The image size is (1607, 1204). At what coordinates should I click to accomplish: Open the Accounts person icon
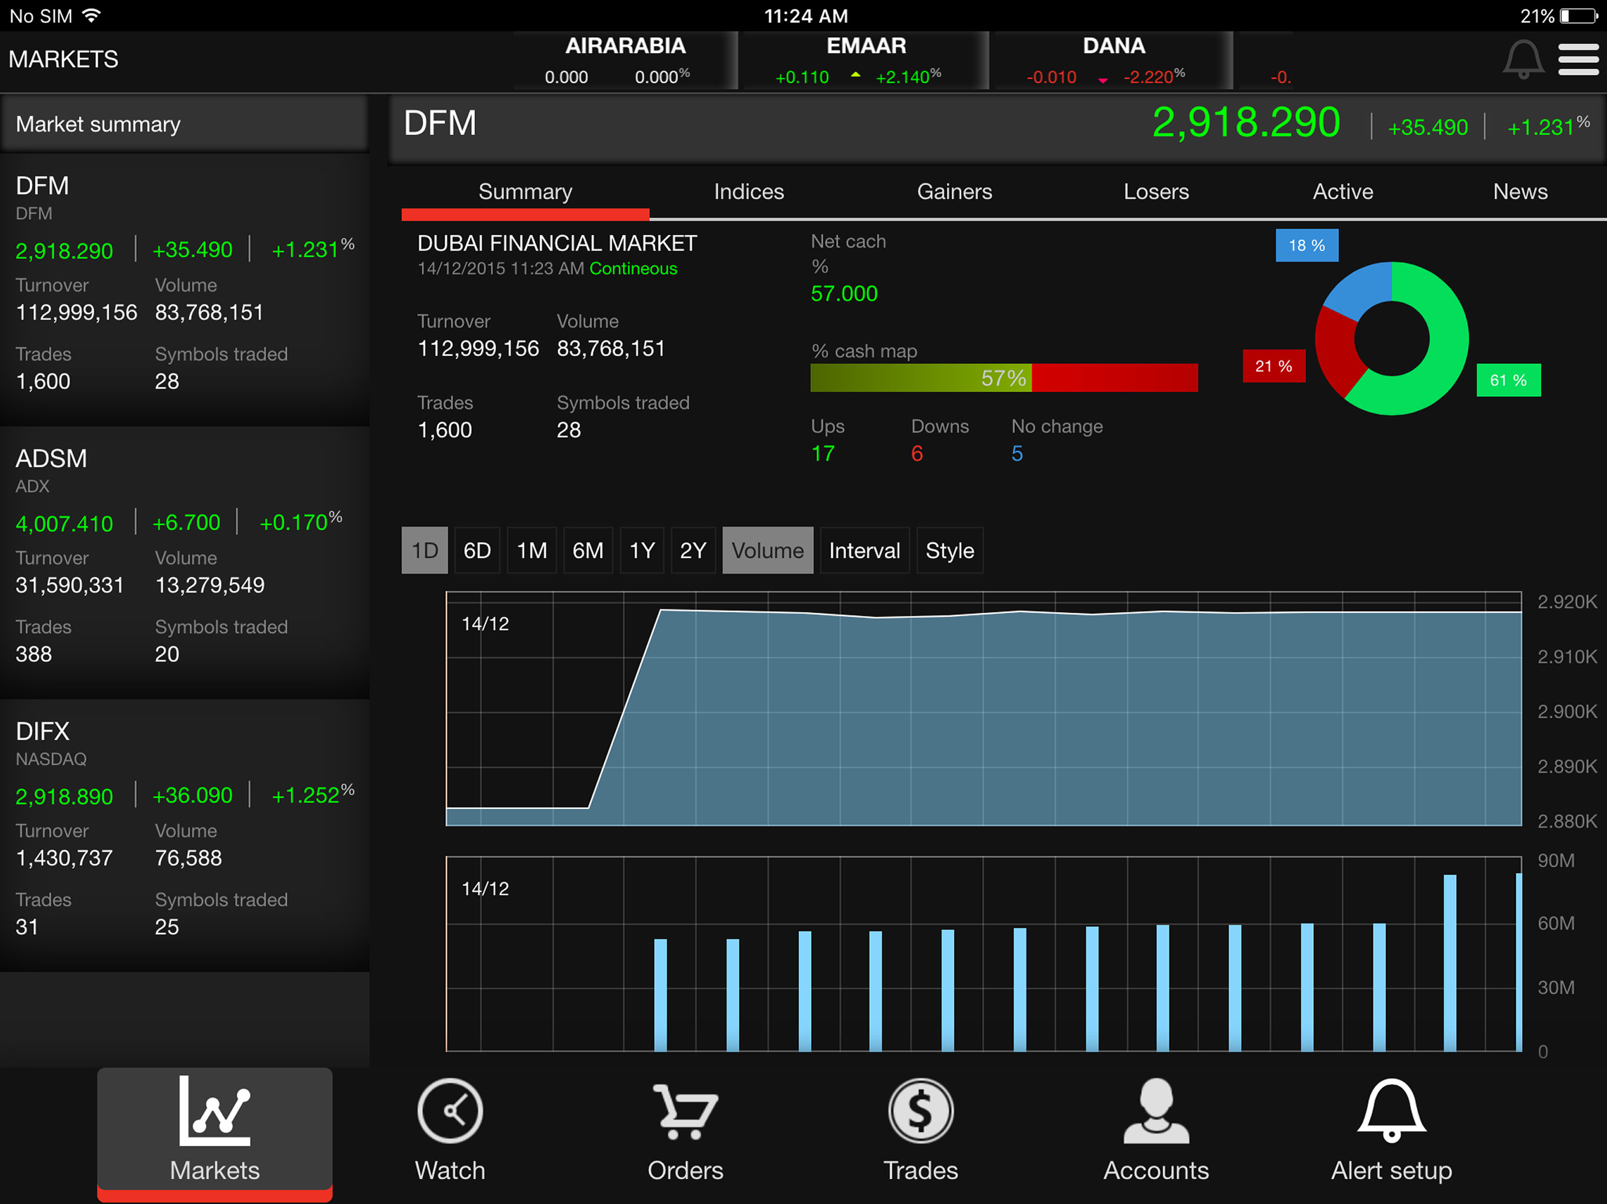click(1156, 1111)
